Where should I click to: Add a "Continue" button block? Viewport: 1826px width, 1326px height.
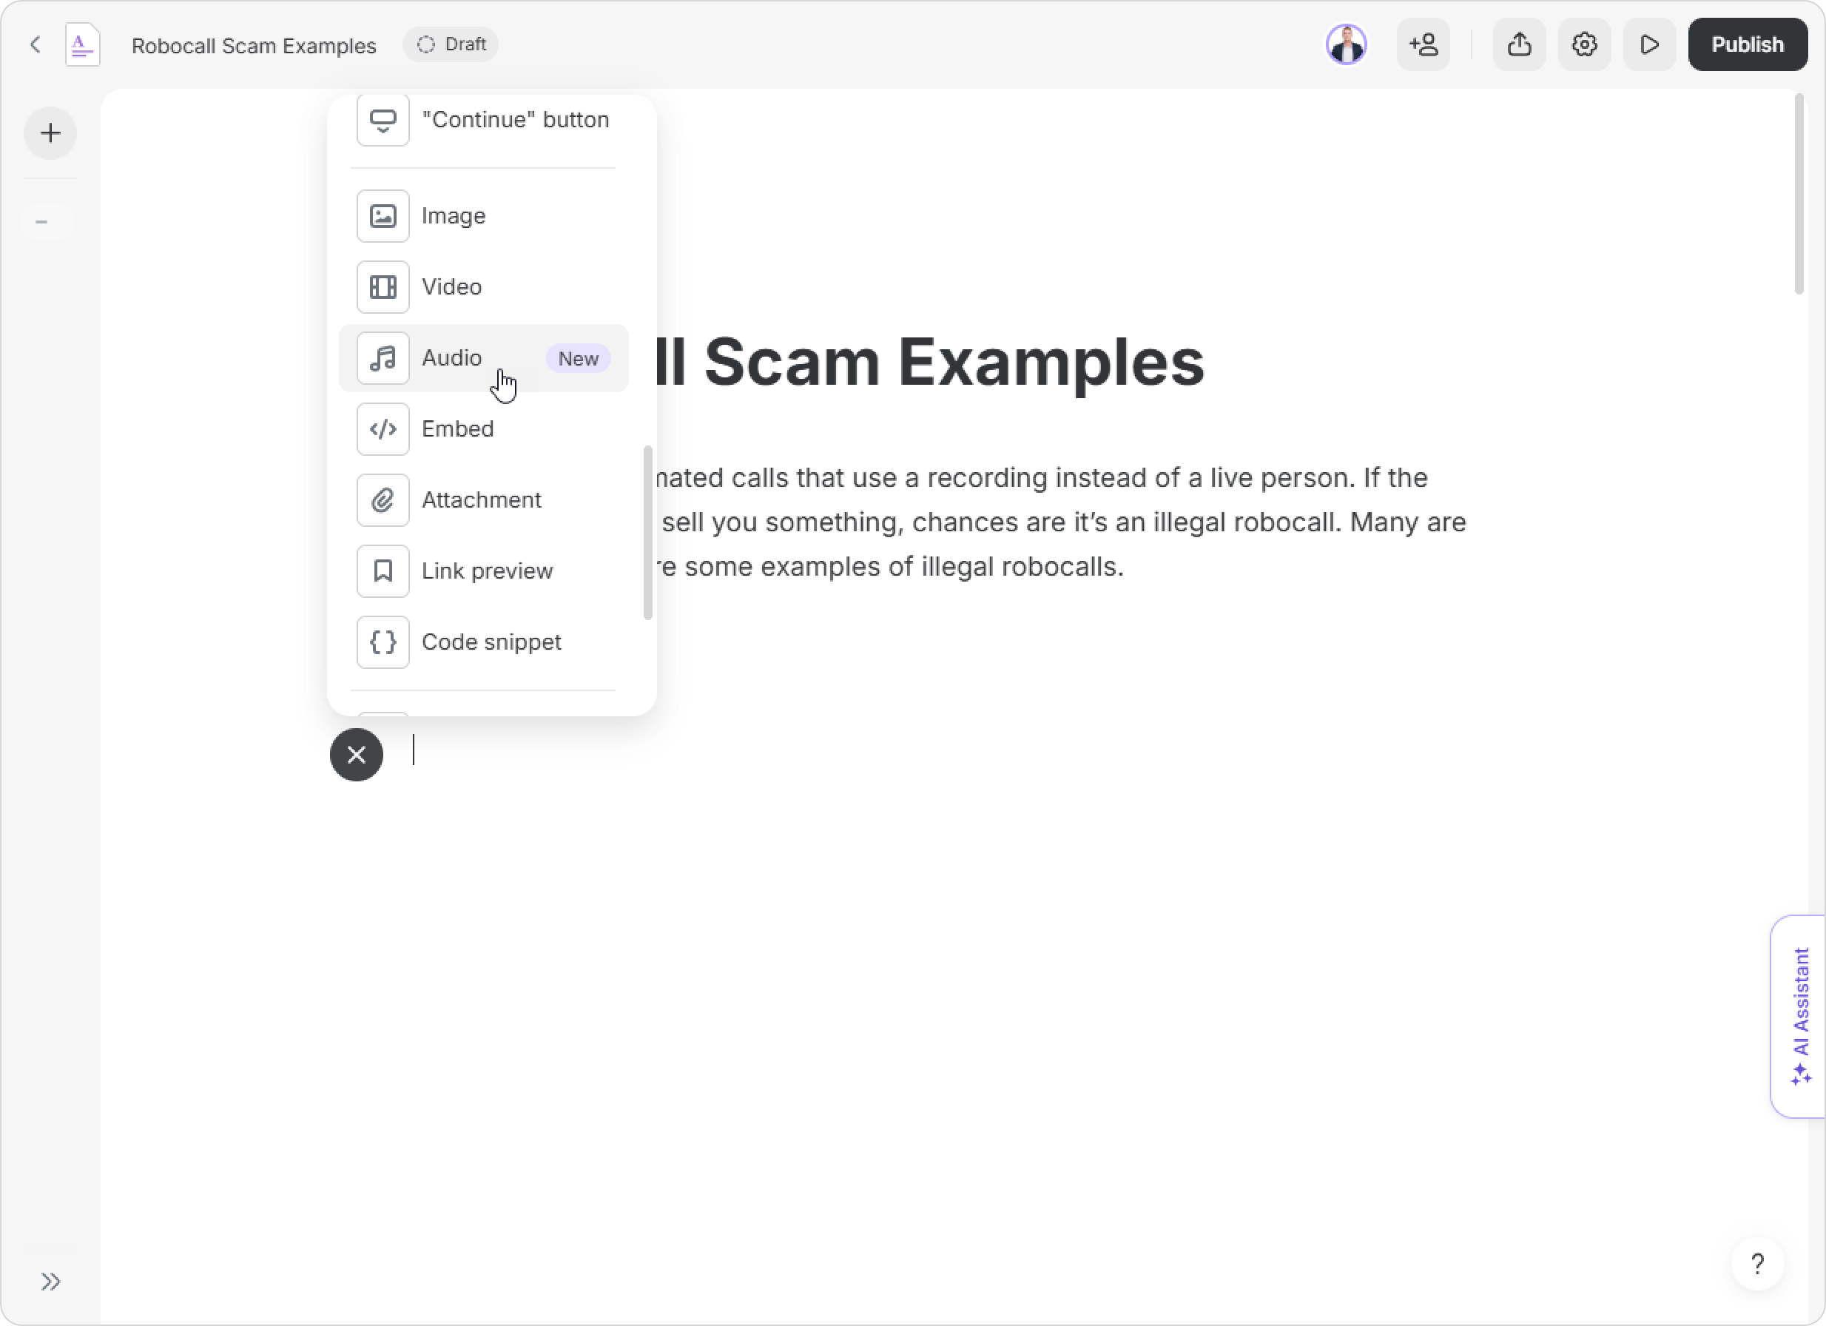click(514, 120)
